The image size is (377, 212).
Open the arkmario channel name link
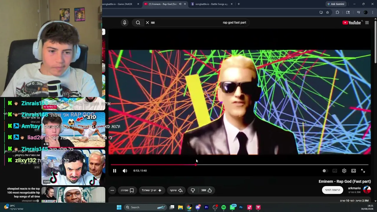354,188
